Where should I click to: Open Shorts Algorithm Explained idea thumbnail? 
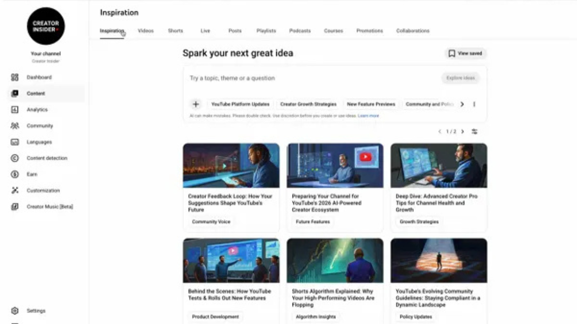pos(335,261)
